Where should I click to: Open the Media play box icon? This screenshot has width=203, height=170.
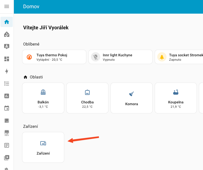7,158
